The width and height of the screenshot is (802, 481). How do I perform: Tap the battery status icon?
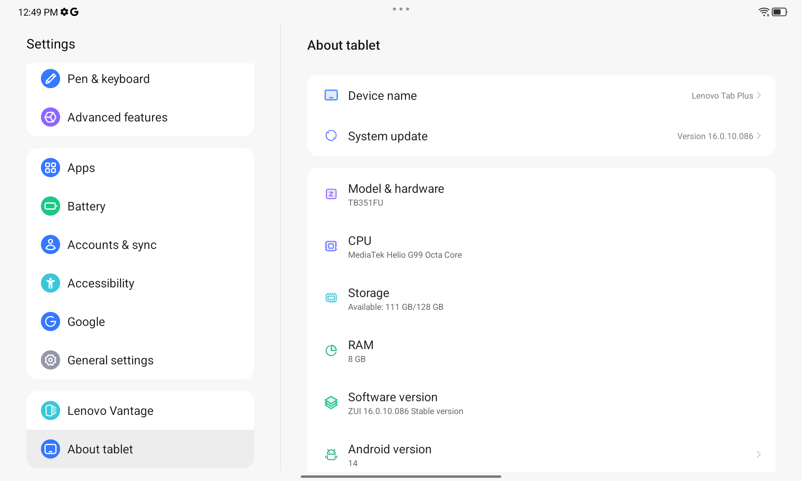coord(780,12)
